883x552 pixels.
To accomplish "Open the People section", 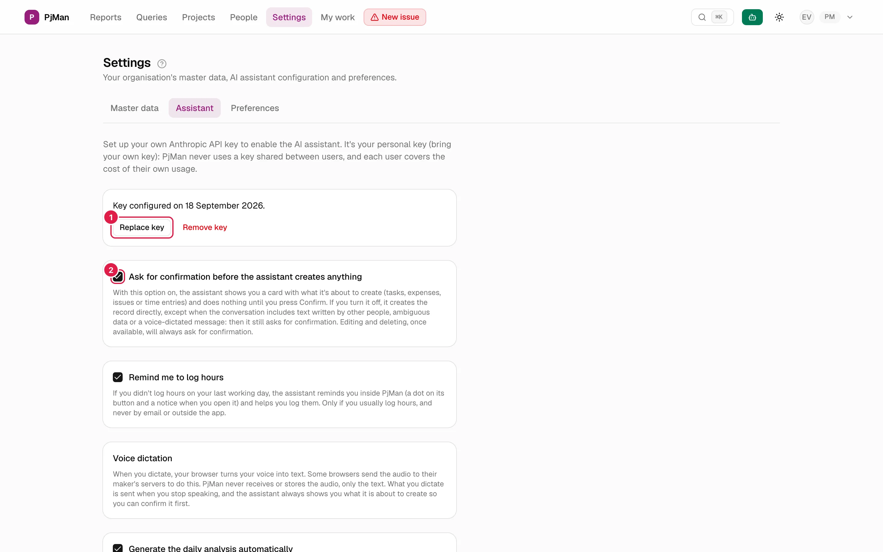I will tap(243, 17).
